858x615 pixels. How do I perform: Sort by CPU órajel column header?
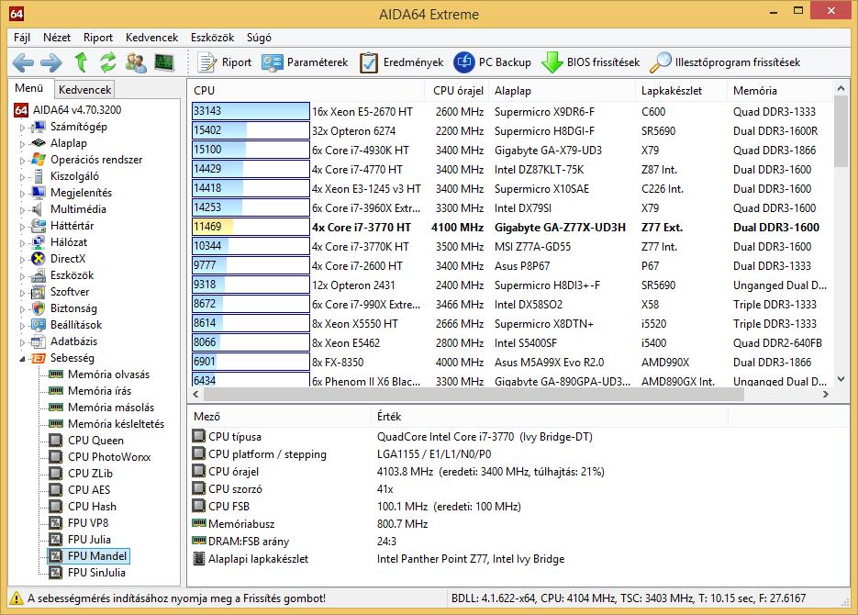pos(458,90)
